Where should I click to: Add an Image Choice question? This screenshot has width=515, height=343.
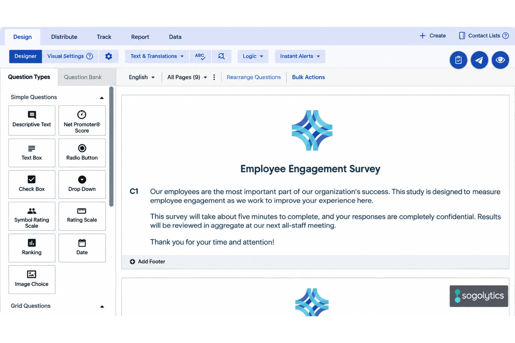pos(32,279)
